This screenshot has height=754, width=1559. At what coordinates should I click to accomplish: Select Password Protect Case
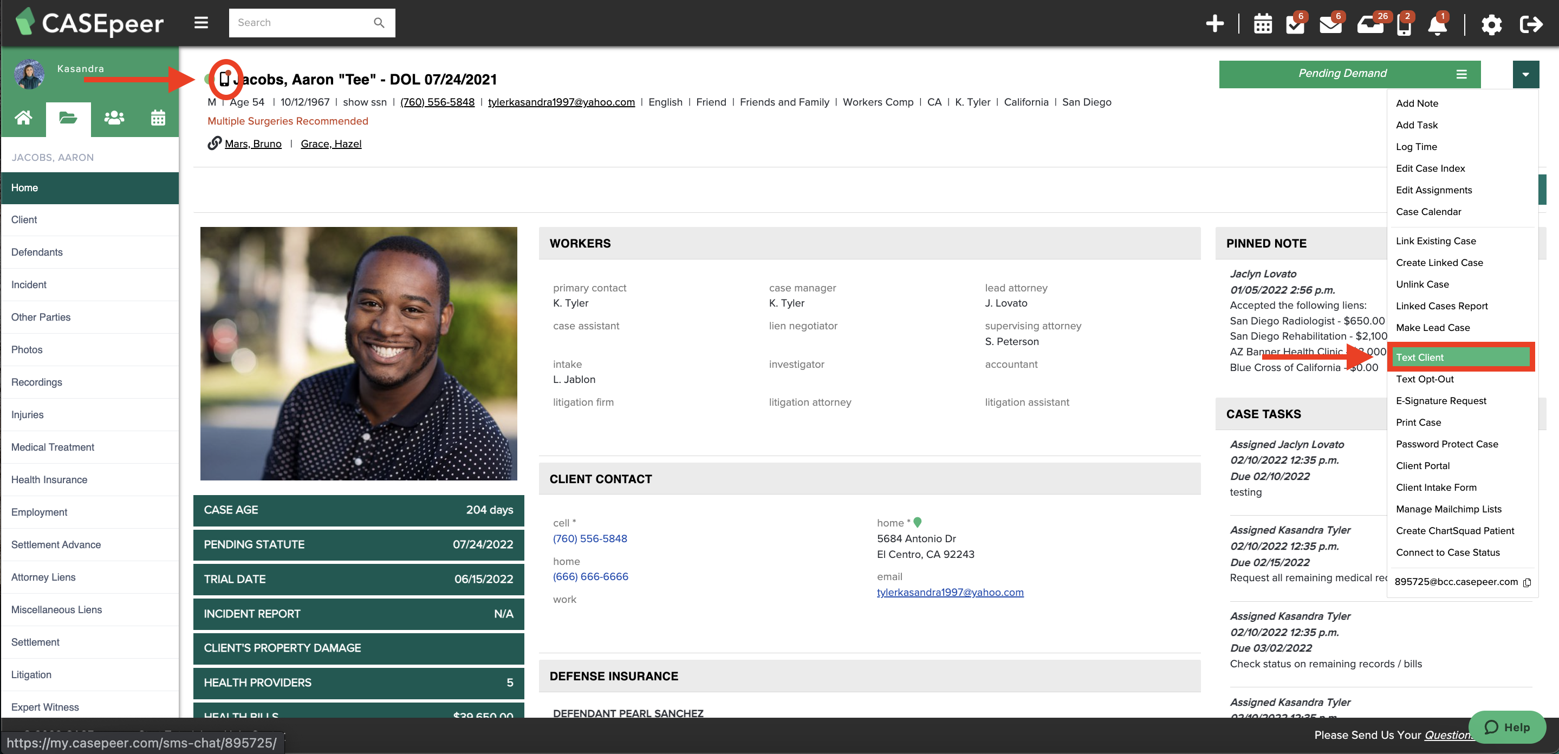tap(1447, 444)
